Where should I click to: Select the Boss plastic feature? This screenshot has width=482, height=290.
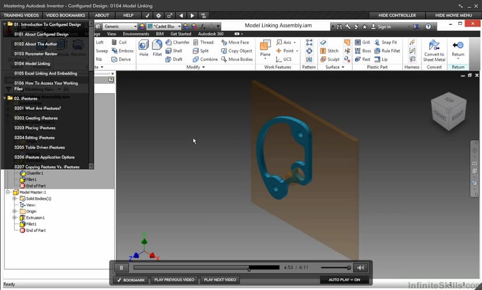pos(363,51)
